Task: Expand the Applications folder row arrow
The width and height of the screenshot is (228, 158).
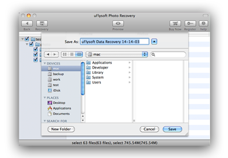Action: (x=129, y=63)
